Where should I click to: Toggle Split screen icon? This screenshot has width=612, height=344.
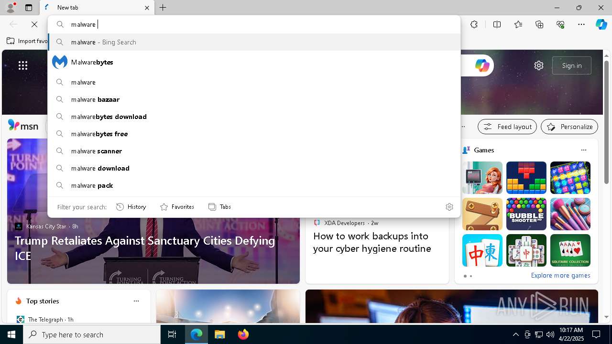coord(497,24)
